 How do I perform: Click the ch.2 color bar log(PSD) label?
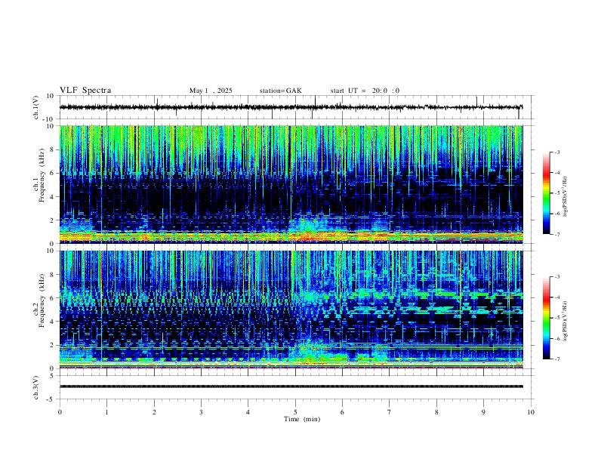click(566, 322)
